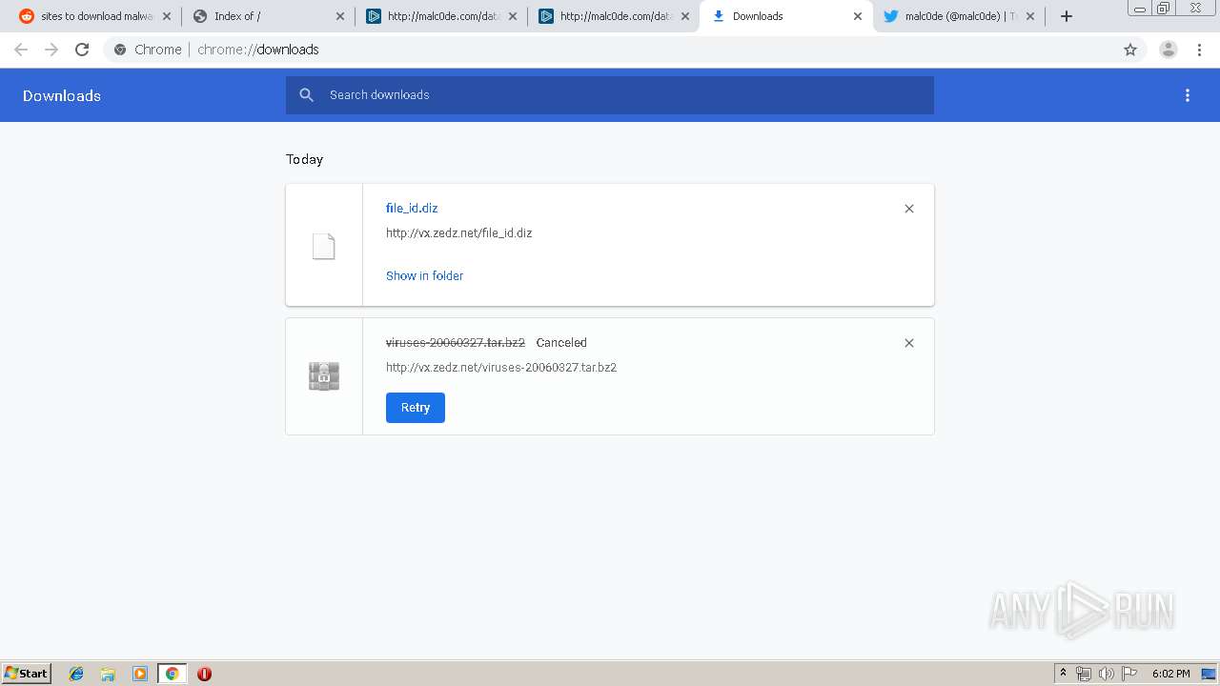Viewport: 1220px width, 686px height.
Task: Bookmark this page with the star icon
Action: pos(1130,50)
